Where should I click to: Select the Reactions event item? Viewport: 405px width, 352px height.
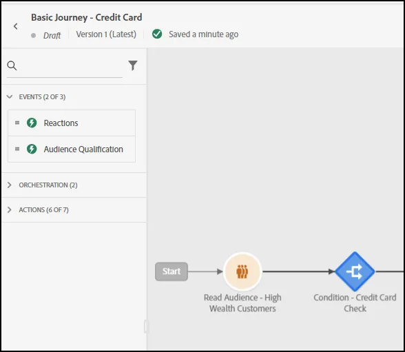(72, 123)
